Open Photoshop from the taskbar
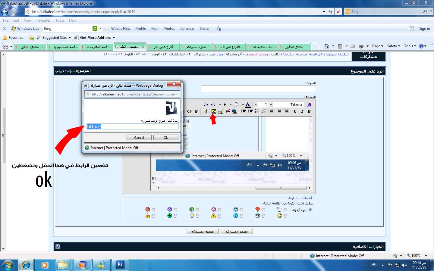 pyautogui.click(x=120, y=265)
